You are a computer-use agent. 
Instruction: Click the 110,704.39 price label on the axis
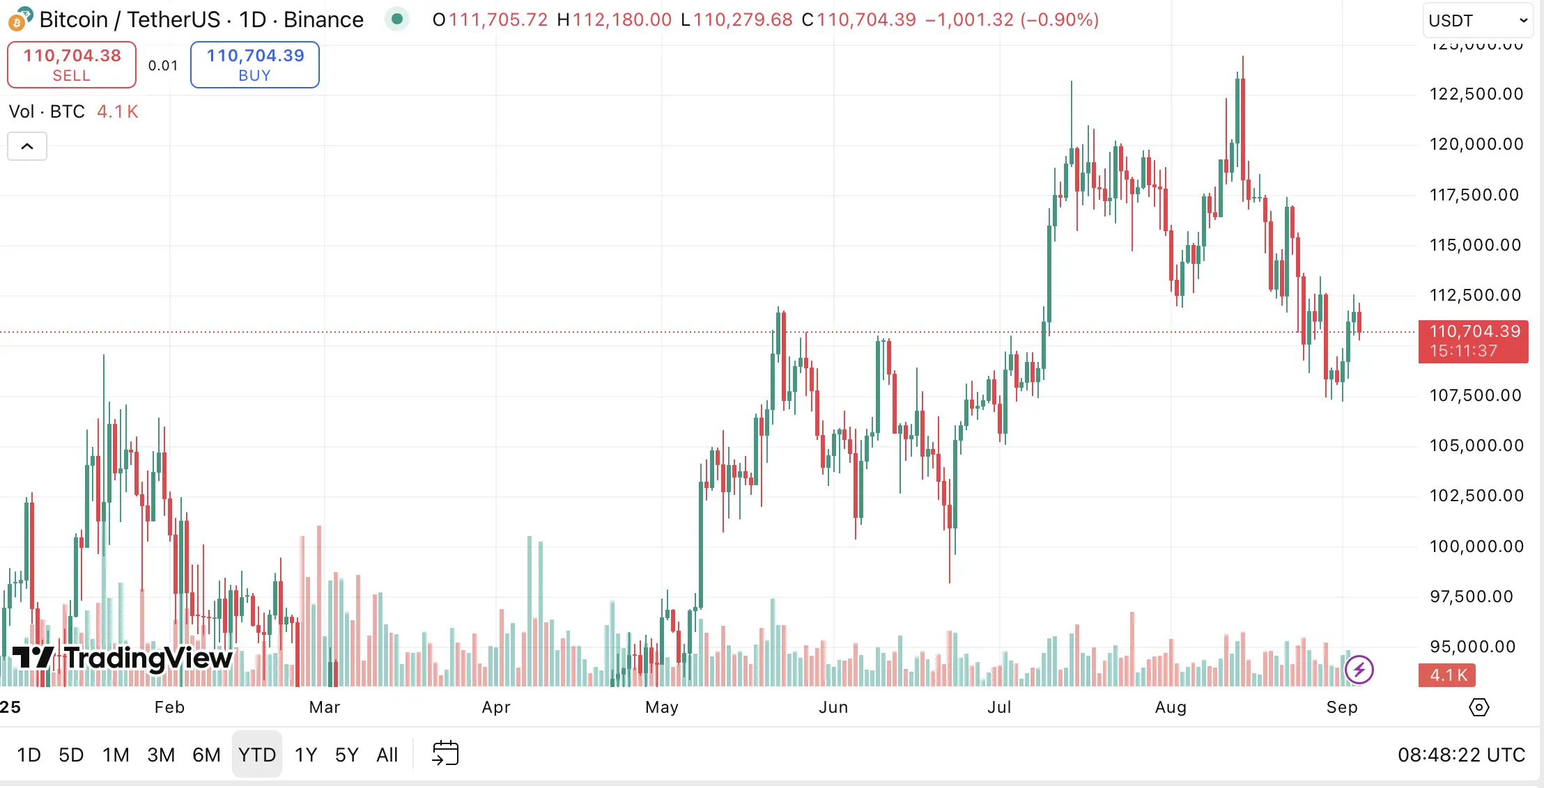1473,340
